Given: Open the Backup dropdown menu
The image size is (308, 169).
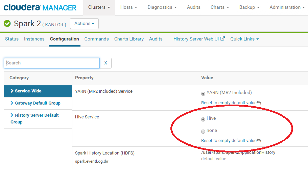Looking at the screenshot, I should point(249,7).
